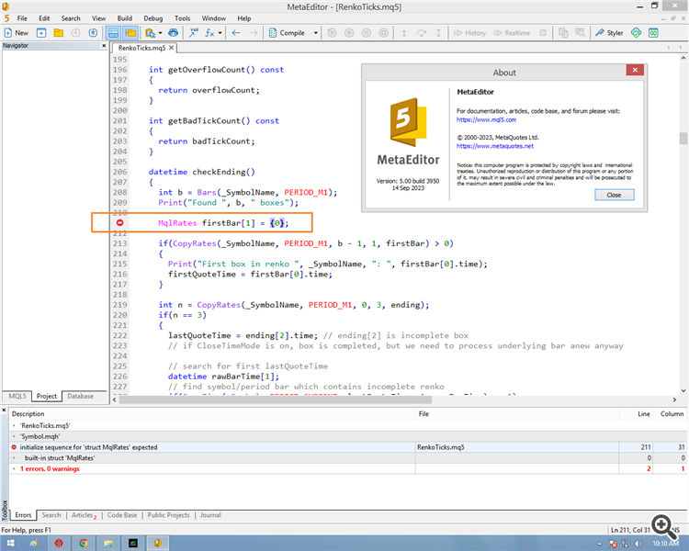Open Chrome from the Windows taskbar

83,543
